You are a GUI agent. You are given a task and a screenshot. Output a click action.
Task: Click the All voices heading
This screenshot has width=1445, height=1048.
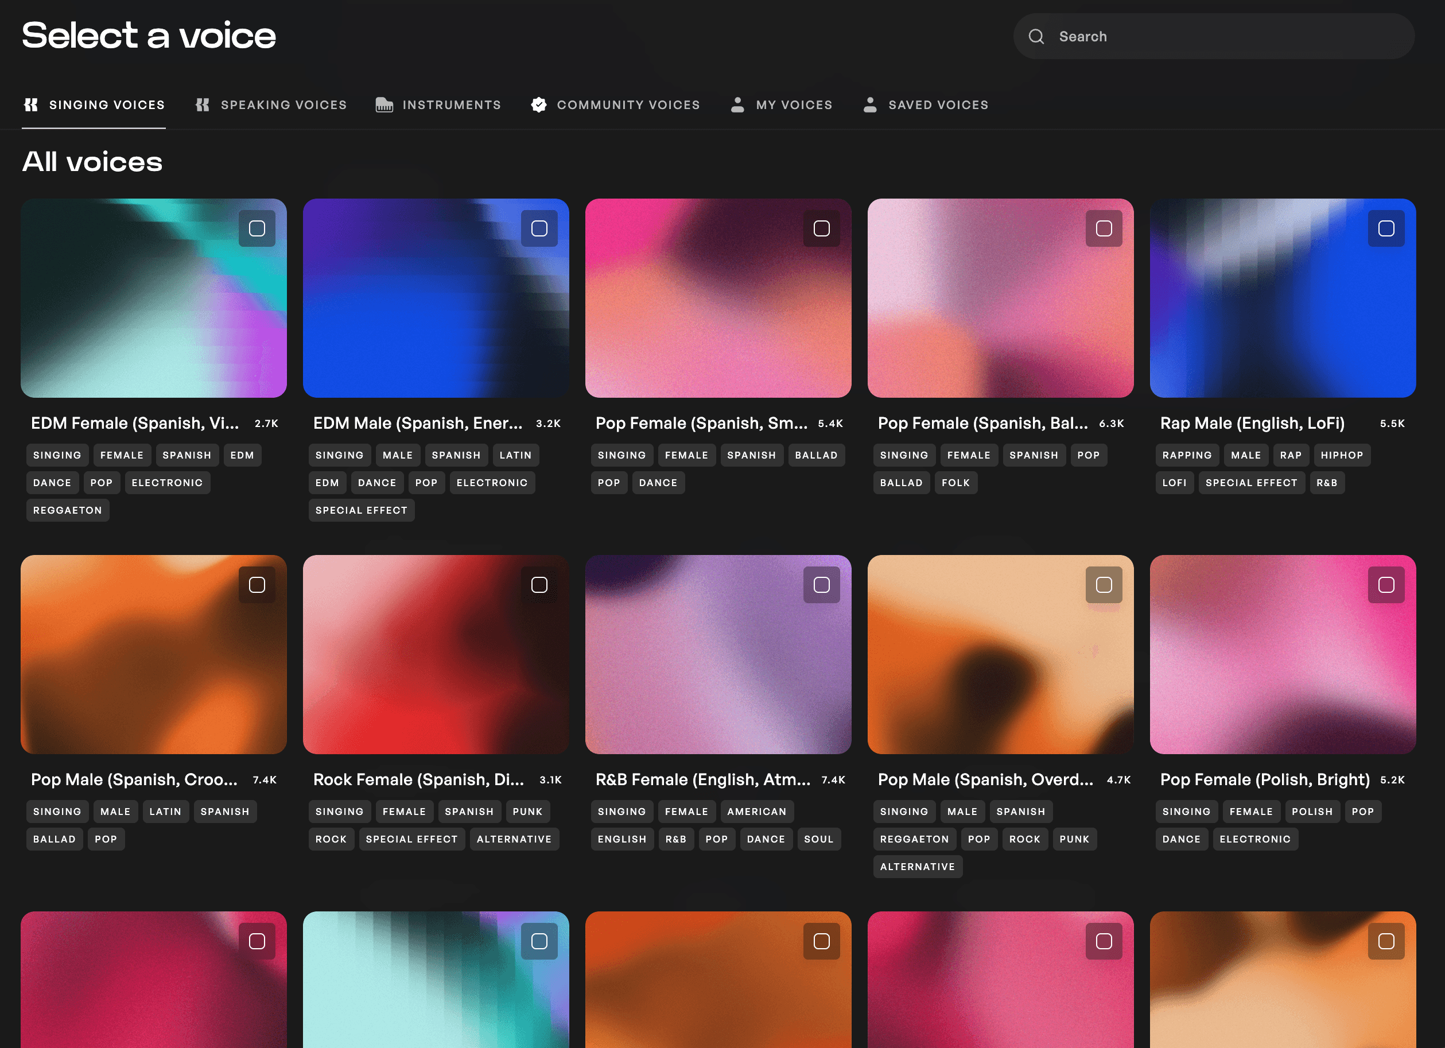pyautogui.click(x=92, y=162)
